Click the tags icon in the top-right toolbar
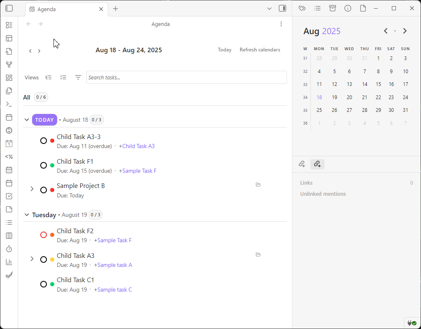Viewport: 421px width, 329px height. pyautogui.click(x=302, y=8)
